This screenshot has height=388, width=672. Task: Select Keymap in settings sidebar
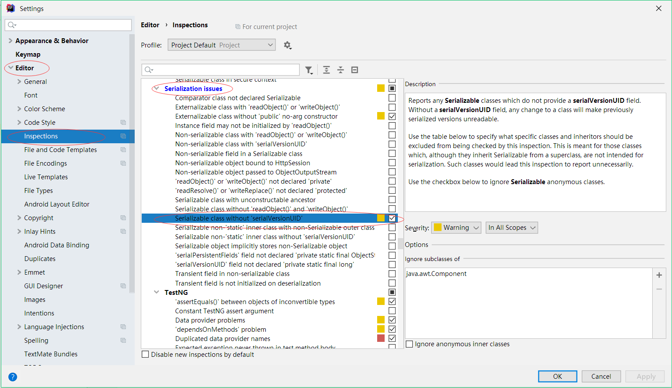(28, 54)
